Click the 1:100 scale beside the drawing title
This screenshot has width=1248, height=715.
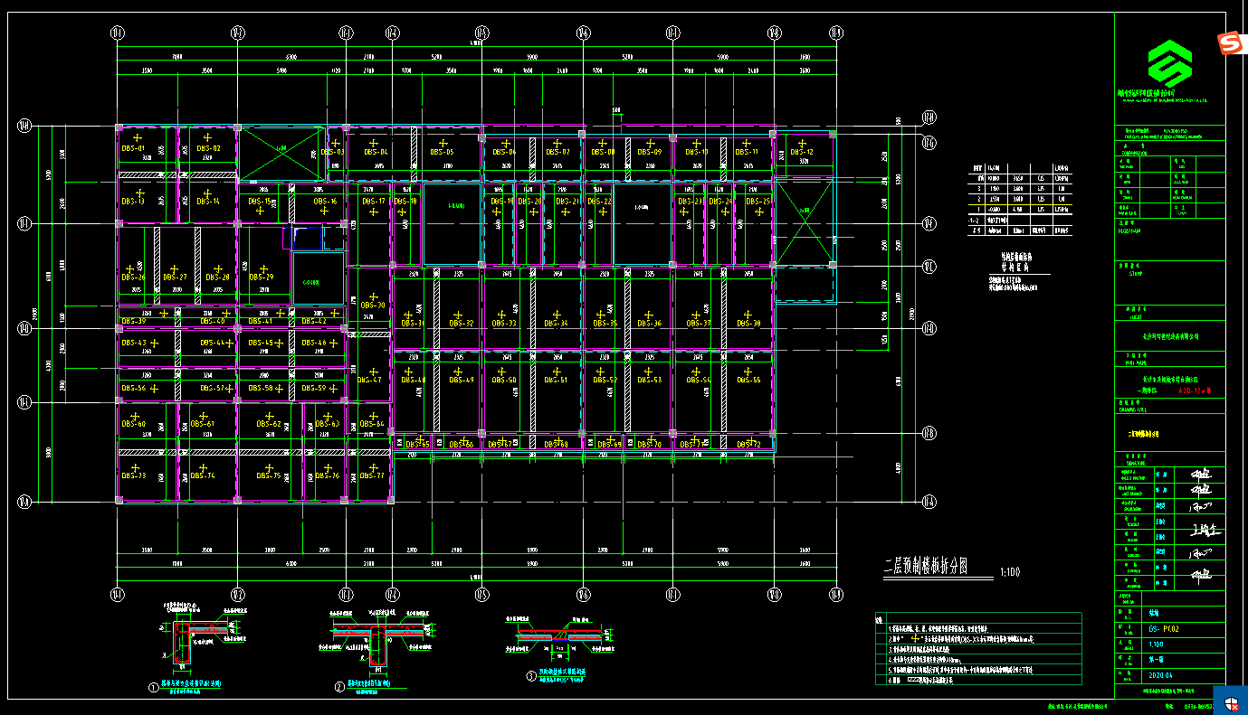[1010, 572]
